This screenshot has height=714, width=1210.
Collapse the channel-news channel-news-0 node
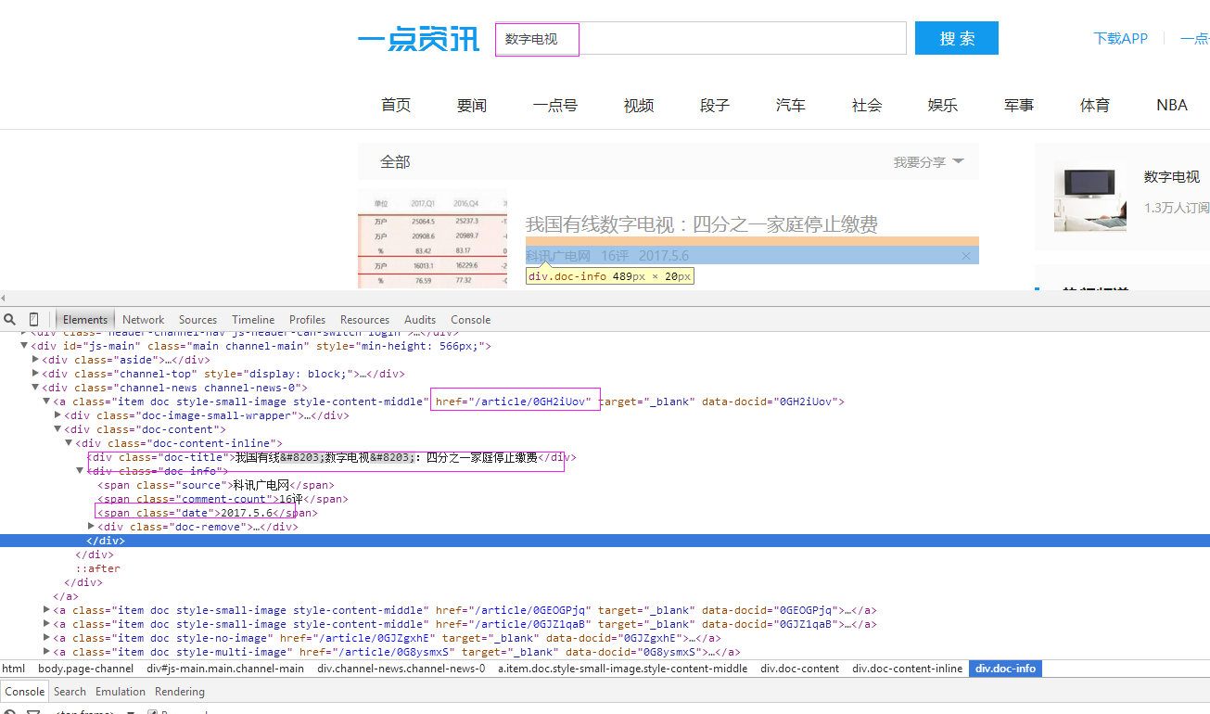point(36,388)
